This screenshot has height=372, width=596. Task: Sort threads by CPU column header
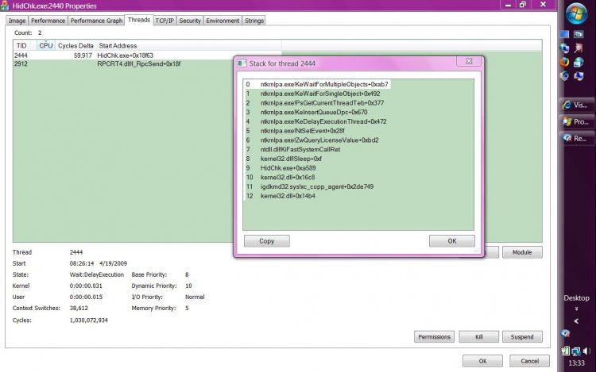click(x=46, y=45)
